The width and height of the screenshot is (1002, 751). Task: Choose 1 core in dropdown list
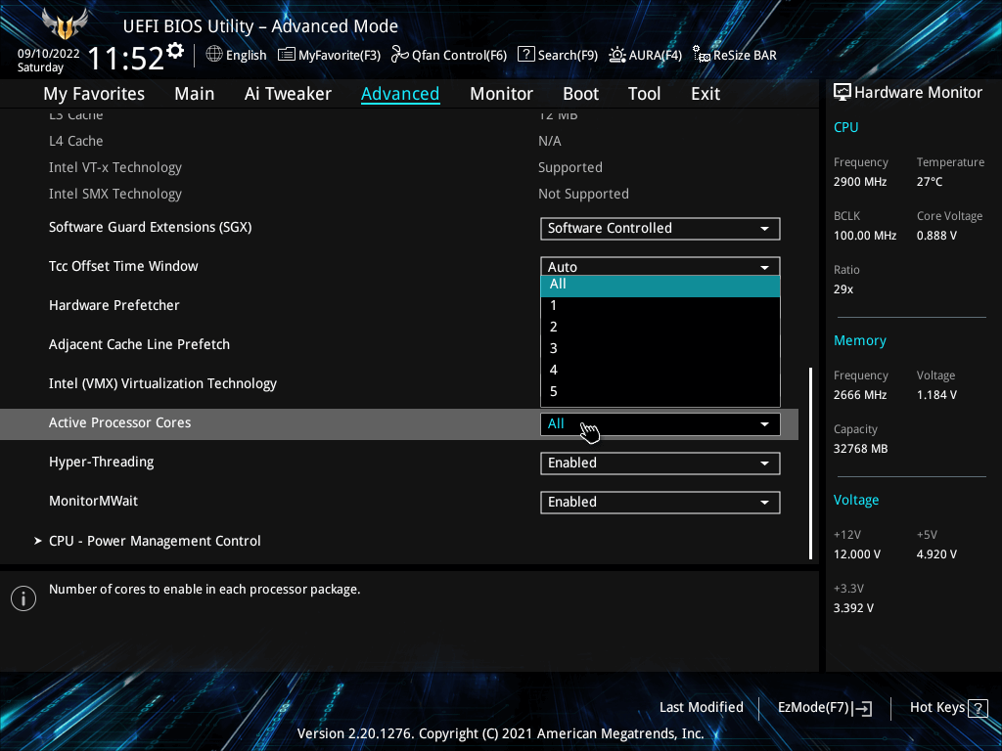tap(660, 306)
